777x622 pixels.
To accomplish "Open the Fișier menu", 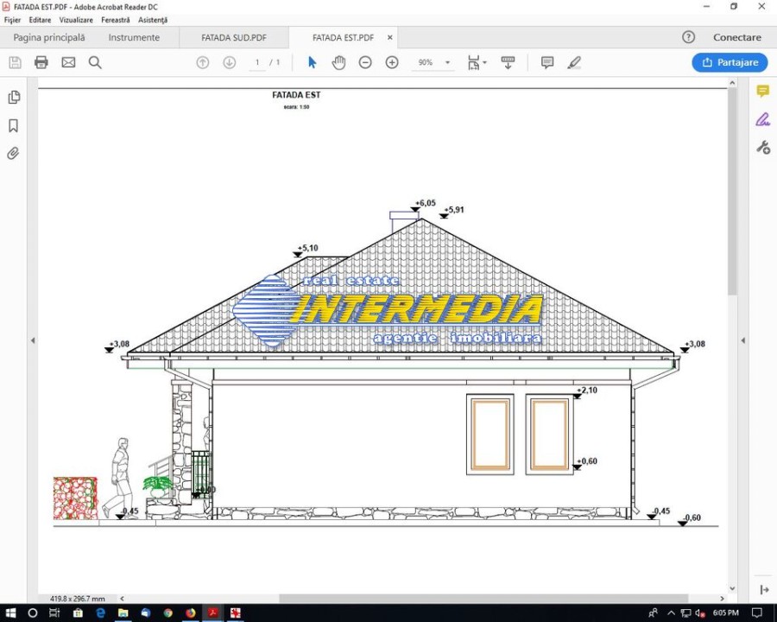I will click(12, 20).
